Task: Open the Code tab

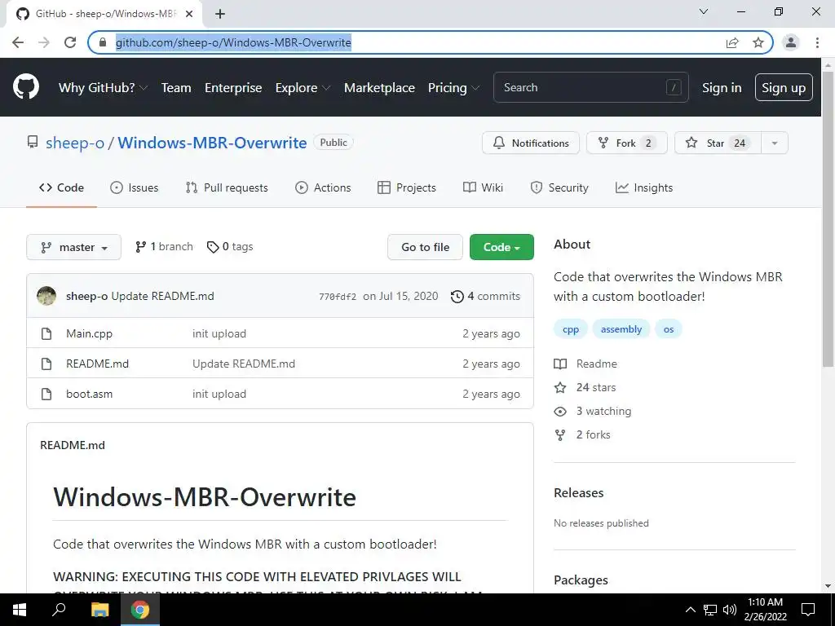Action: tap(61, 188)
